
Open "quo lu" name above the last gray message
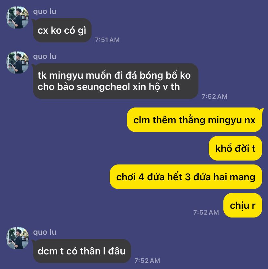point(45,232)
